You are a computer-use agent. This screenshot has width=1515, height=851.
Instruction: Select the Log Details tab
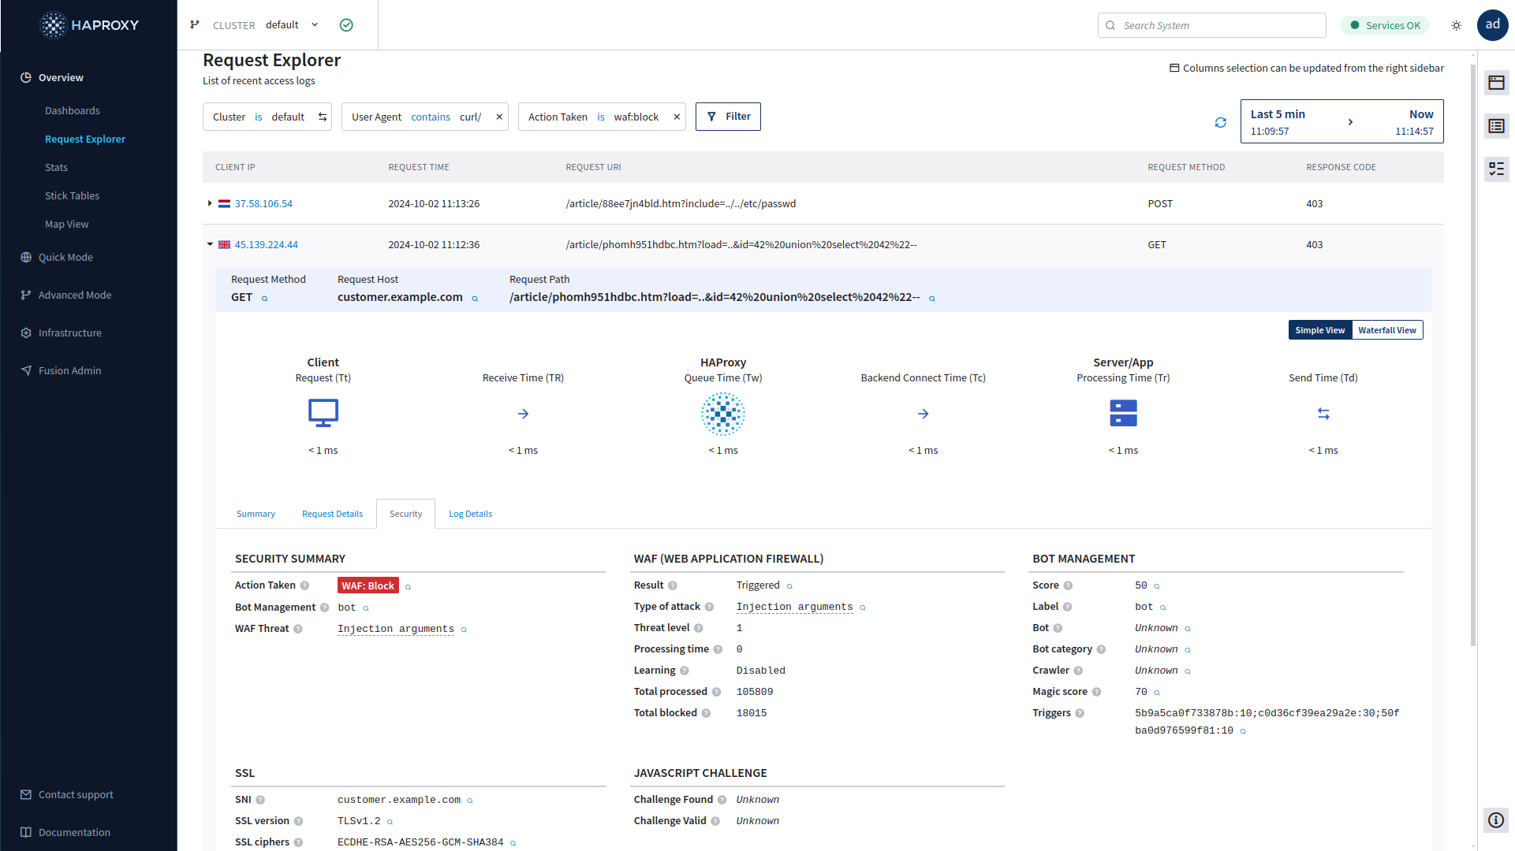[470, 514]
